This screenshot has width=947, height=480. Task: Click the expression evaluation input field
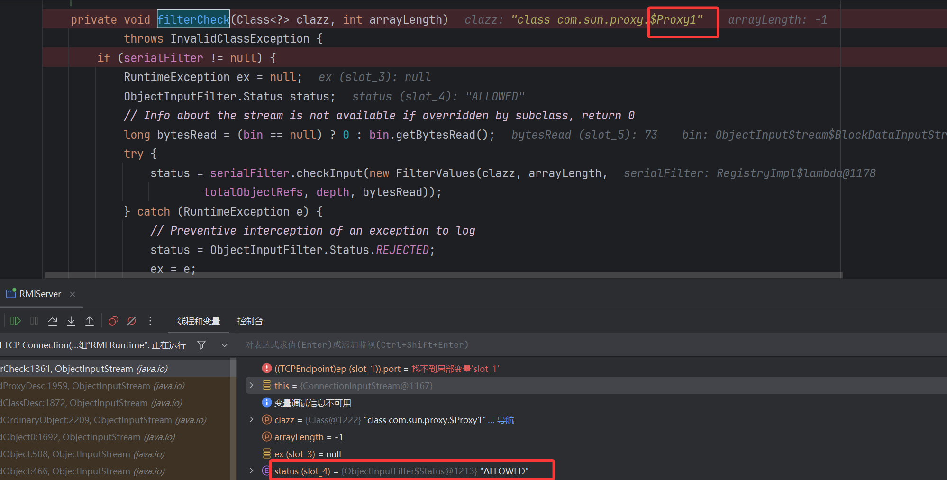(x=569, y=345)
